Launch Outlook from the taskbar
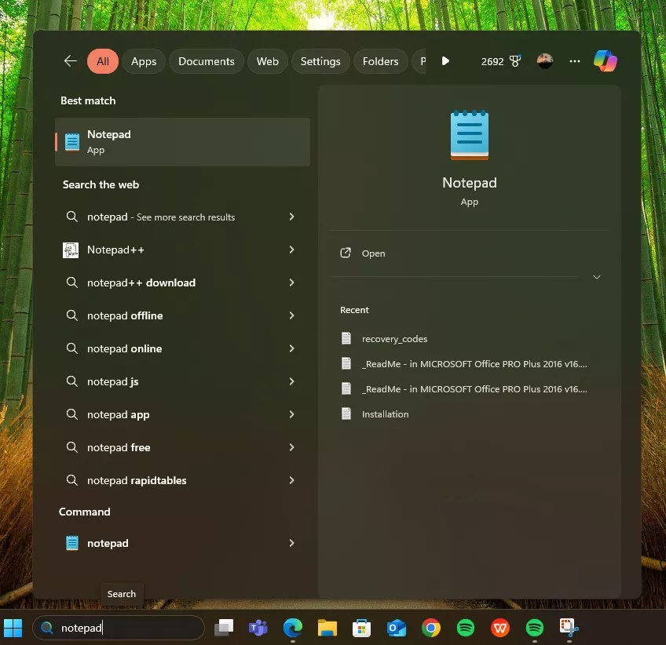Image resolution: width=666 pixels, height=645 pixels. 396,628
